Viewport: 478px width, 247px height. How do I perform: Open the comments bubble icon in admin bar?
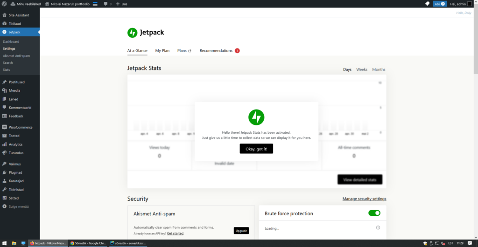tap(107, 4)
